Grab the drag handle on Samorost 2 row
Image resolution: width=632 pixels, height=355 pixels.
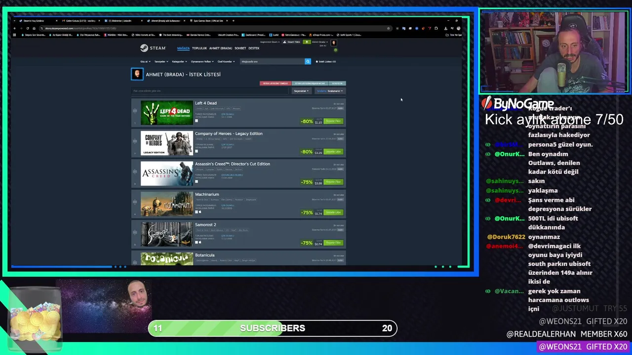tap(134, 233)
